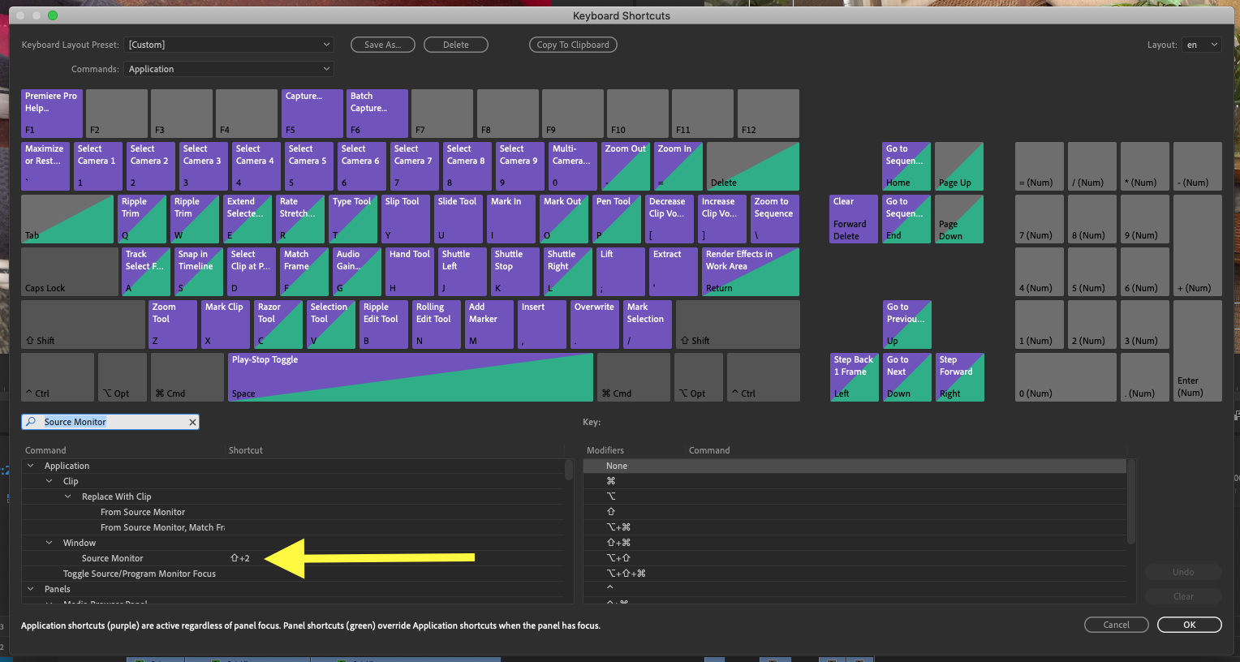Select the From Source Monitor command row
This screenshot has width=1240, height=662.
(x=293, y=512)
